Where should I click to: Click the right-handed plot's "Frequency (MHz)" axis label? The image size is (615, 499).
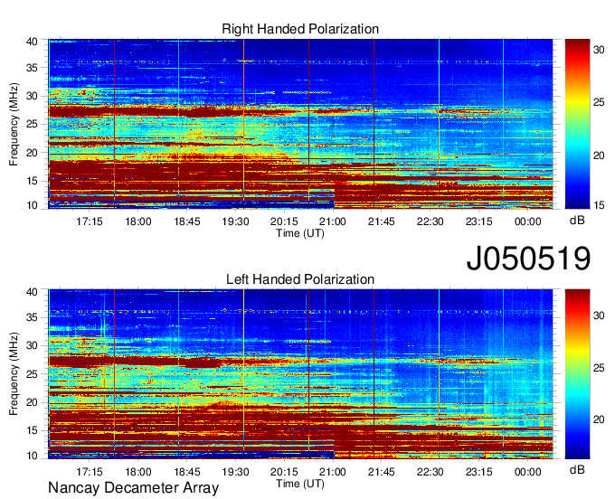14,124
